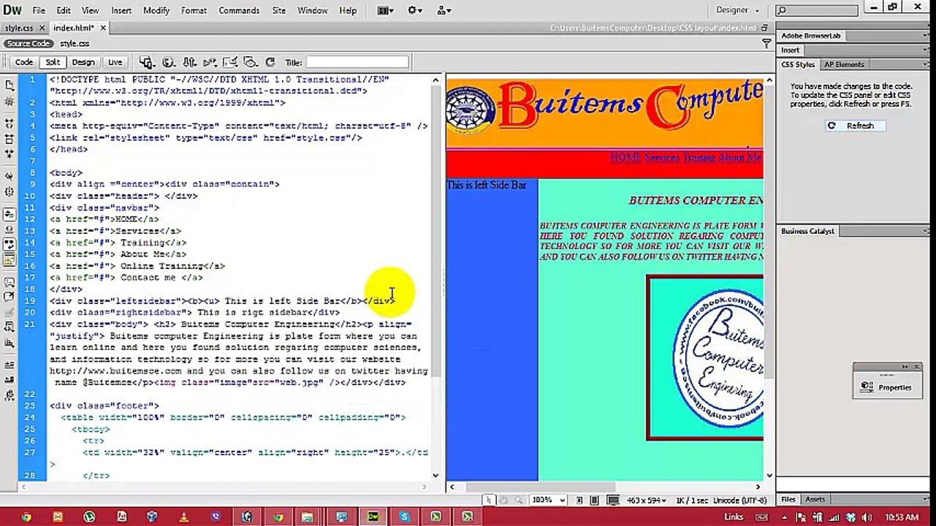
Task: Open the File menu
Action: point(39,10)
